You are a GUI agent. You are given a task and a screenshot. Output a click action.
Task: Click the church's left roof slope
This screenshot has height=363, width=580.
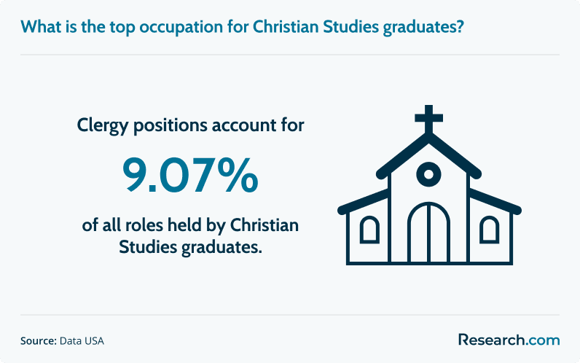pos(401,156)
